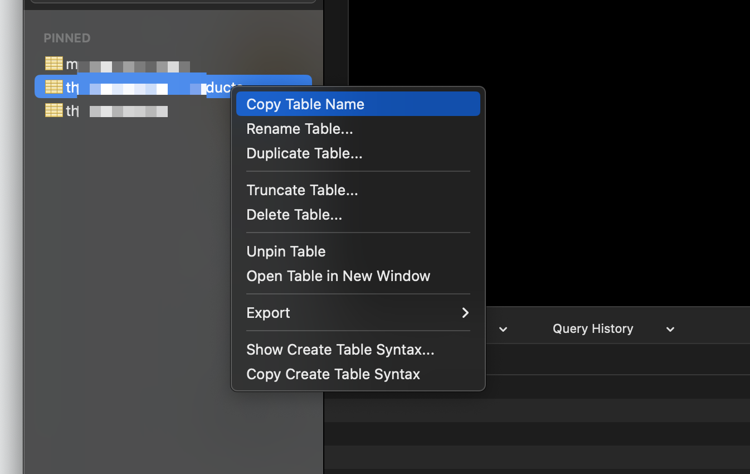
Task: Open the Query History dropdown chevron
Action: pyautogui.click(x=670, y=329)
